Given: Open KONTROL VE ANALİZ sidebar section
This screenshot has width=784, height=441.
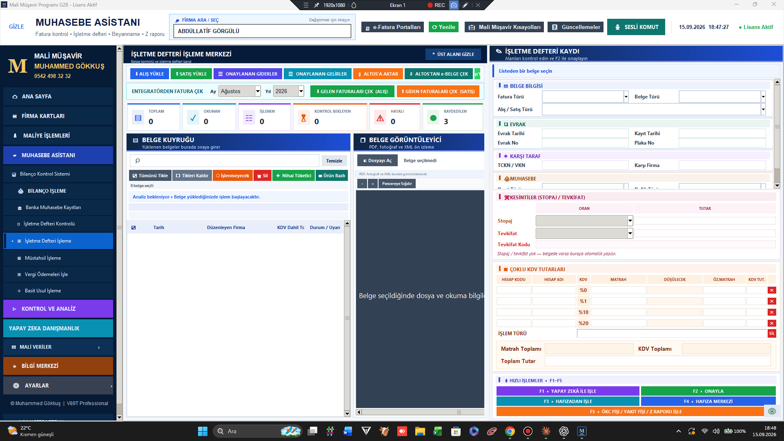Looking at the screenshot, I should (58, 309).
